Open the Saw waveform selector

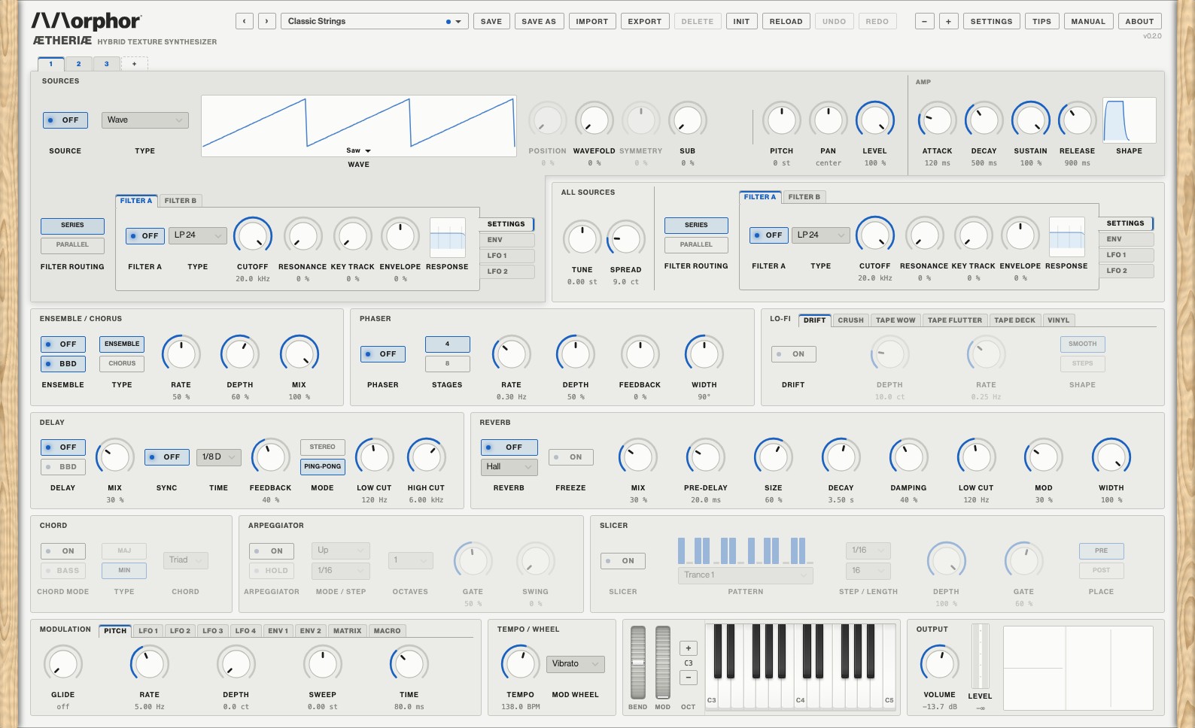pyautogui.click(x=358, y=150)
